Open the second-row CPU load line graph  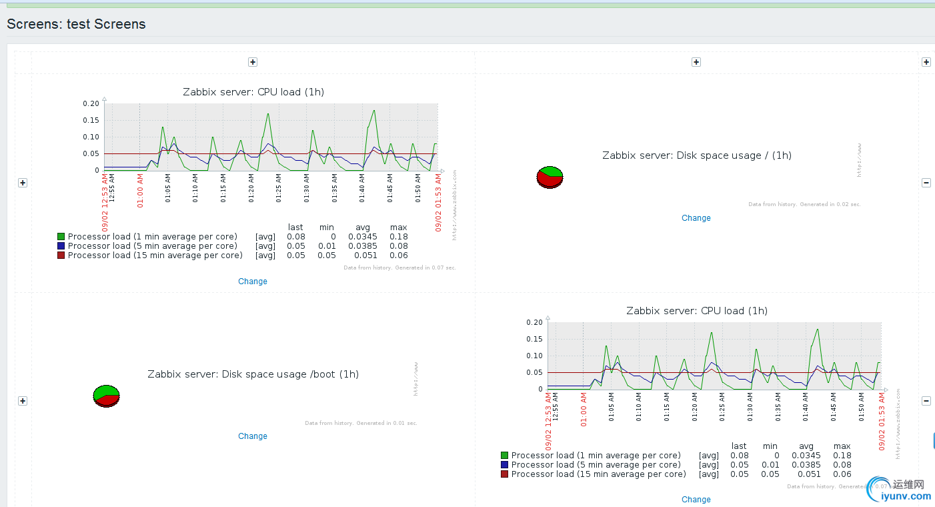tap(714, 356)
